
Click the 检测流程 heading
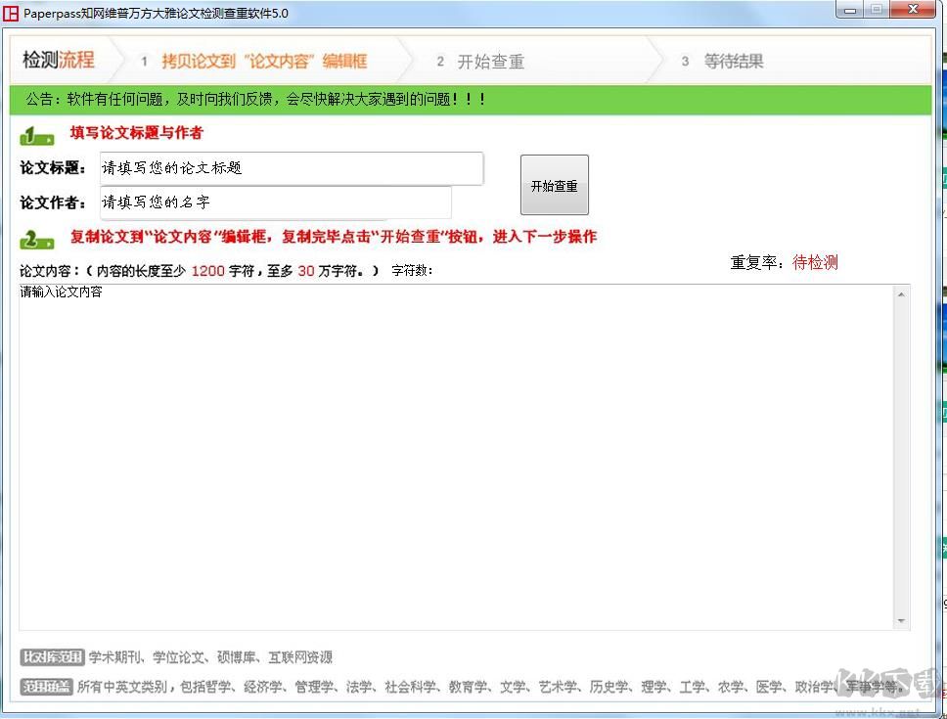click(x=59, y=60)
